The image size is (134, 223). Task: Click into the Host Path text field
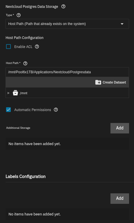[67, 72]
